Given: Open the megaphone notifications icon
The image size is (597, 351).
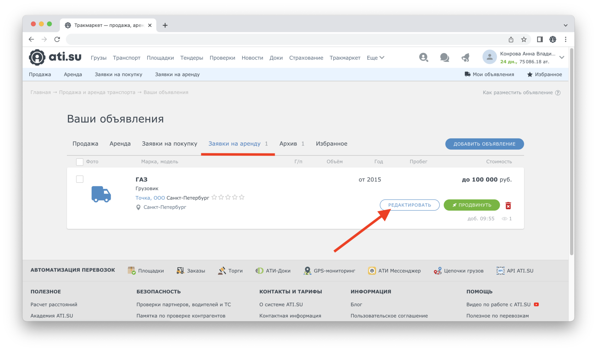Looking at the screenshot, I should 466,57.
